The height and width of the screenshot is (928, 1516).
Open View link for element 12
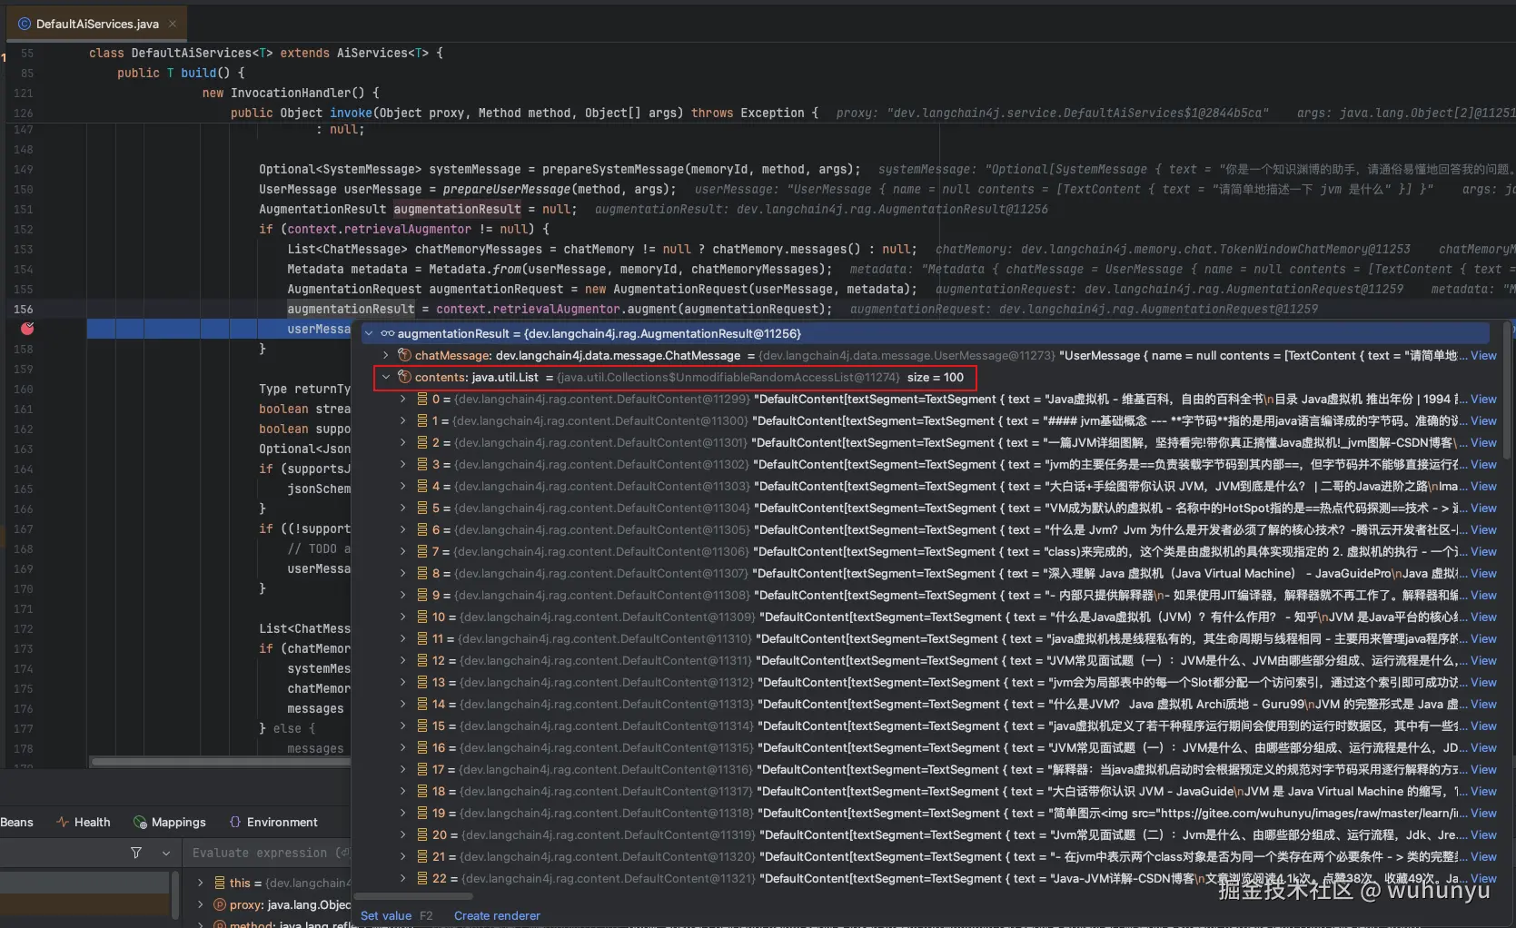pos(1483,660)
